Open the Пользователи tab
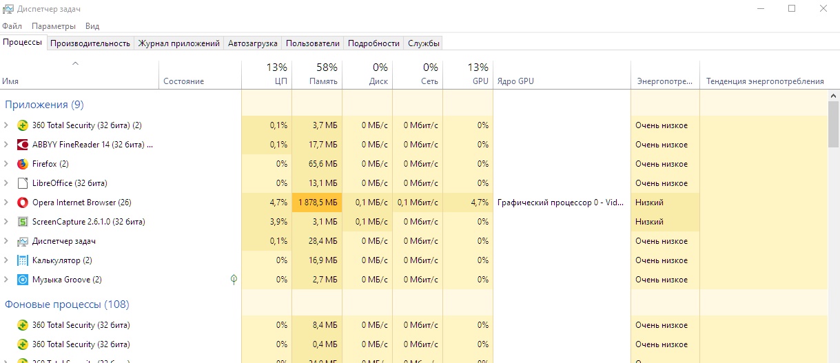840x363 pixels. tap(313, 43)
